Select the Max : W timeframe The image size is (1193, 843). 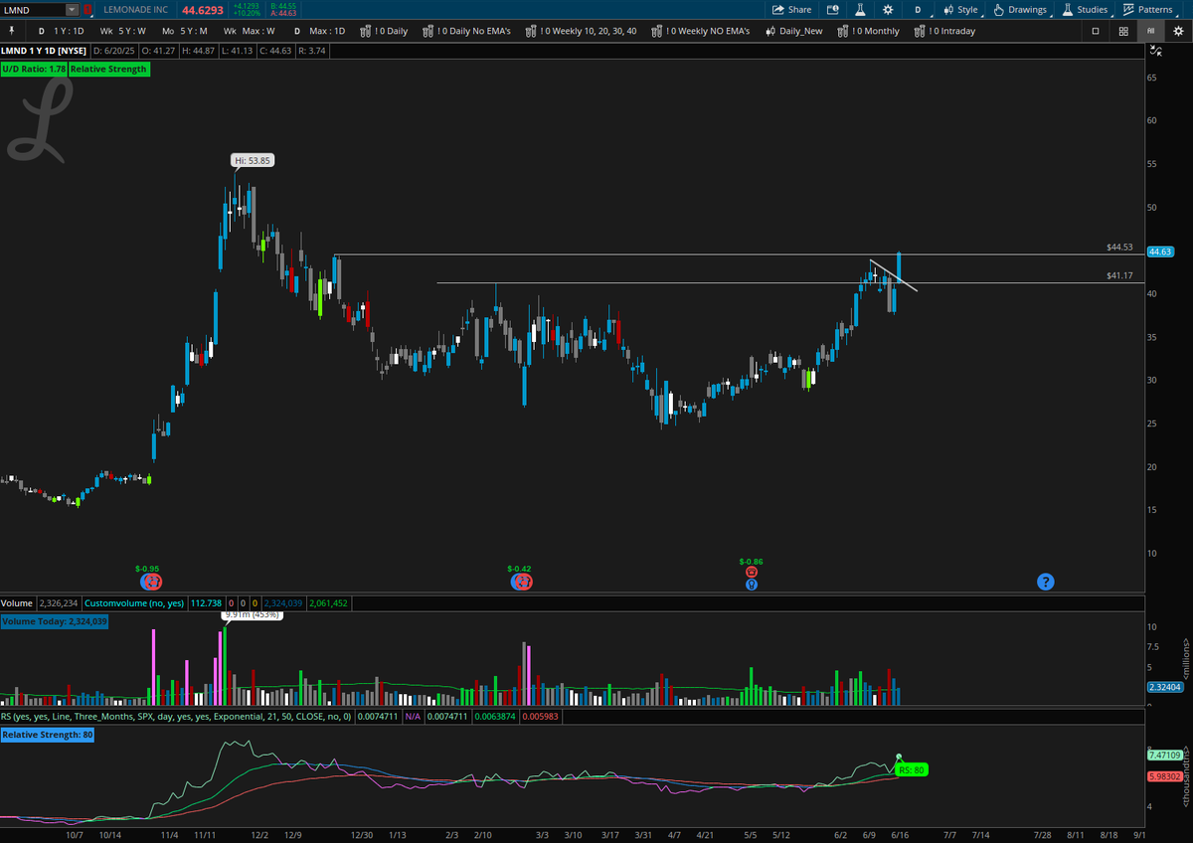(250, 31)
